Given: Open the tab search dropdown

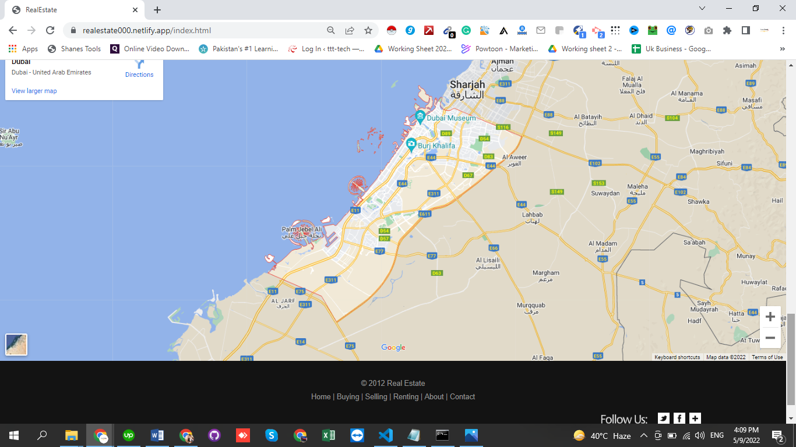Looking at the screenshot, I should [702, 9].
